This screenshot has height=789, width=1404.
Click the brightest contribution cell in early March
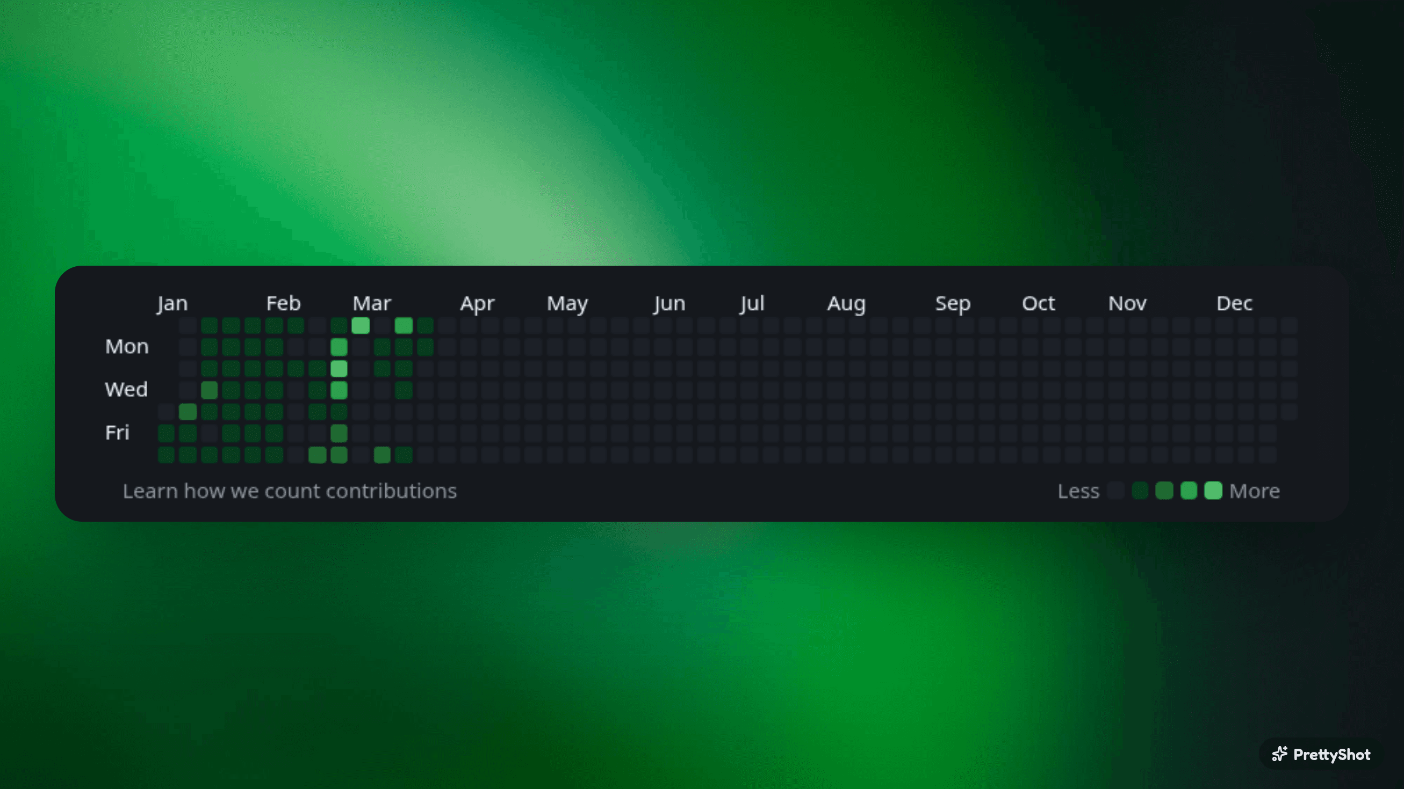(x=361, y=326)
